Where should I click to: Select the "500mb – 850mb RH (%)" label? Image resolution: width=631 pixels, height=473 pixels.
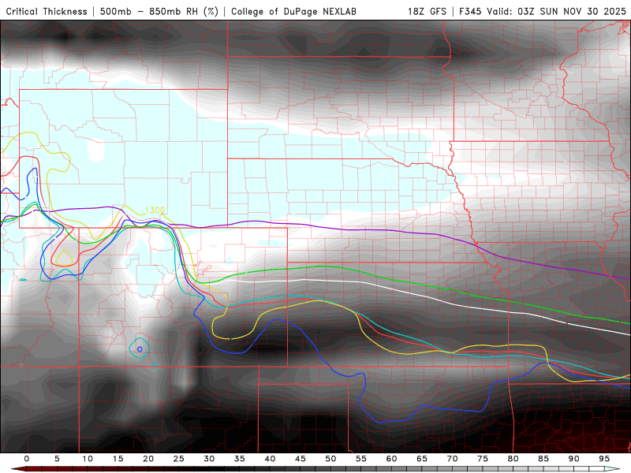point(159,11)
